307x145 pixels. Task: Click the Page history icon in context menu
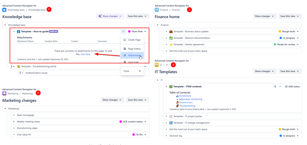pos(125,49)
